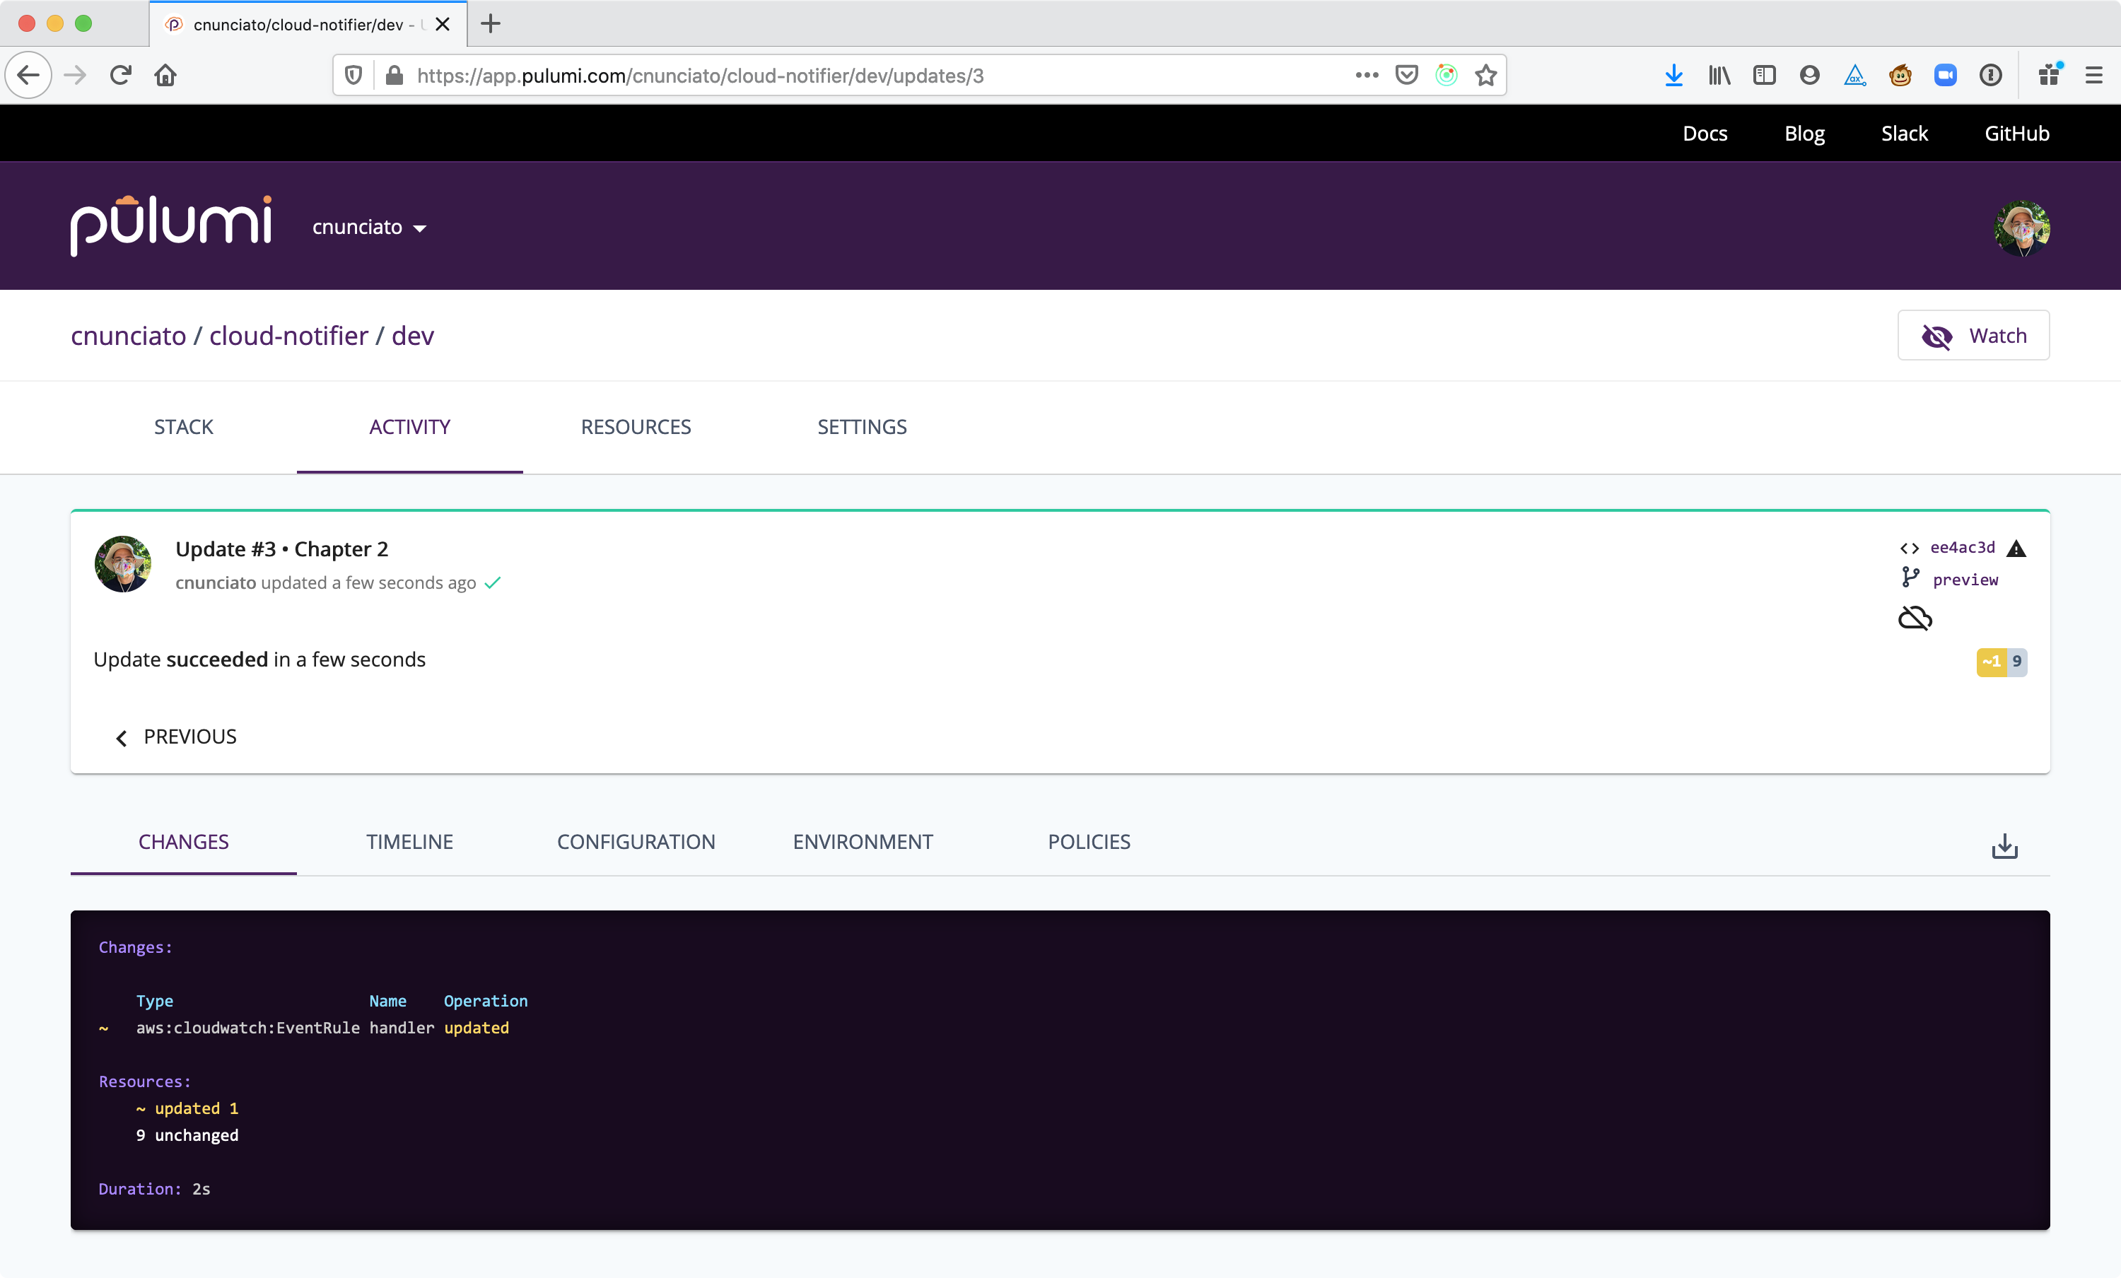Click the update author avatar thumbnail
This screenshot has height=1278, width=2121.
(x=123, y=563)
